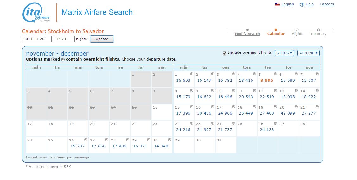
Task: Choose the 42 099 fare on December 20
Action: [288, 113]
